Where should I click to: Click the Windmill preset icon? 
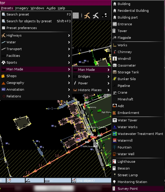click(x=115, y=59)
